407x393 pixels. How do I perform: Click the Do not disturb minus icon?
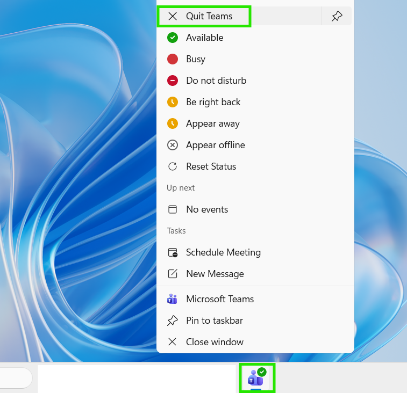(x=173, y=81)
